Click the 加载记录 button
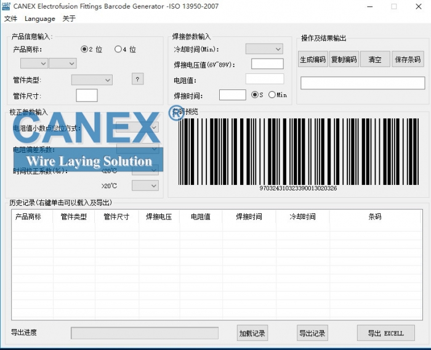The width and height of the screenshot is (431, 350). click(252, 333)
